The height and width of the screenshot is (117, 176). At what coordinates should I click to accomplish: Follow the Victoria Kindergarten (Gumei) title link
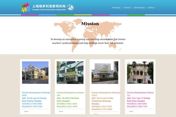click(70, 93)
